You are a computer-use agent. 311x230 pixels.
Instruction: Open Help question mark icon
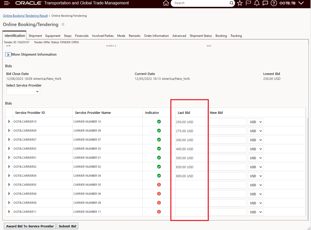(274, 3)
